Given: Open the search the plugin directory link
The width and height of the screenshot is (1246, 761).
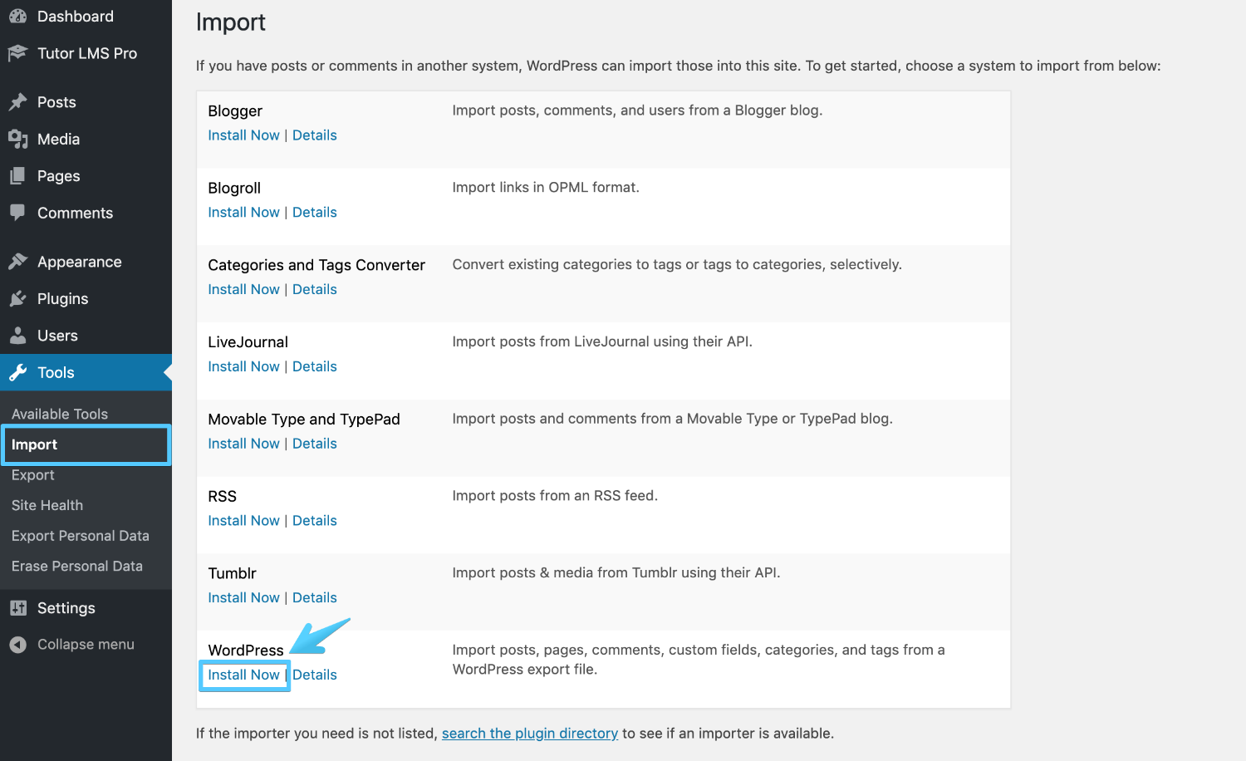Looking at the screenshot, I should pos(530,734).
